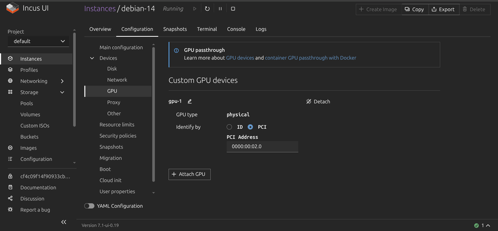Open Cloud init settings
Screen dimensions: 498x231
coord(110,180)
